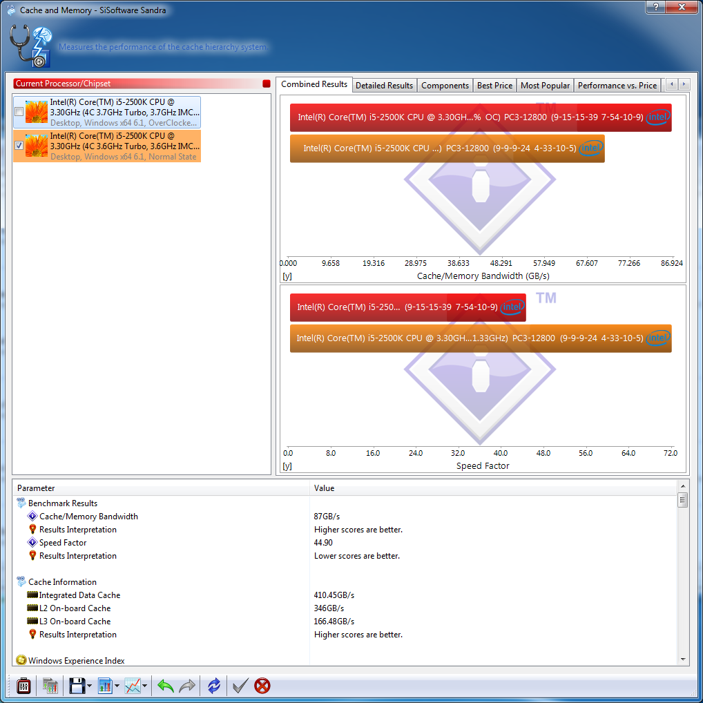Click the line graph icon

[x=132, y=686]
